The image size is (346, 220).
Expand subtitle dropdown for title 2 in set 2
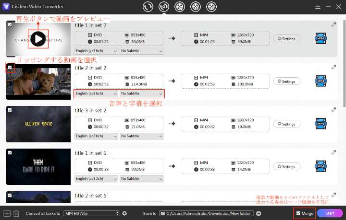(x=141, y=93)
